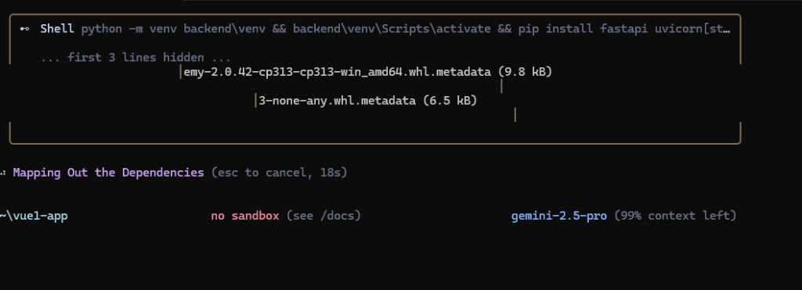Viewport: 802px width, 290px height.
Task: Click the ~\vue1-app working directory path
Action: tap(34, 216)
